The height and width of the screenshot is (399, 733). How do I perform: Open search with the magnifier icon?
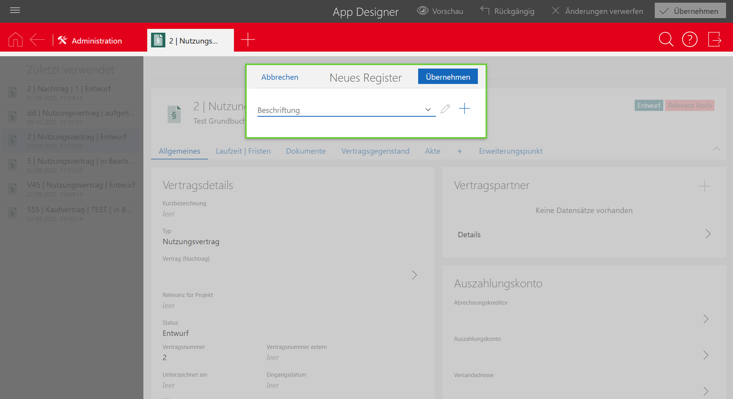pos(666,39)
